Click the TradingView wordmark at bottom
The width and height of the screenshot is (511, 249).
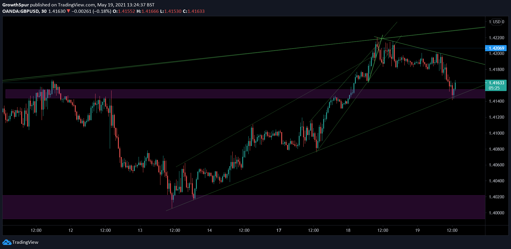tap(25, 242)
